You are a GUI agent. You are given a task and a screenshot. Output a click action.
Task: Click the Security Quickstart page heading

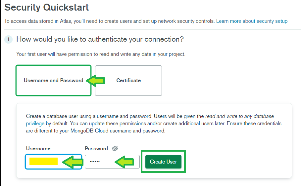[x=47, y=8]
